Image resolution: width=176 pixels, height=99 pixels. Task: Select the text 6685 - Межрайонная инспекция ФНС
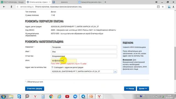(x=83, y=30)
